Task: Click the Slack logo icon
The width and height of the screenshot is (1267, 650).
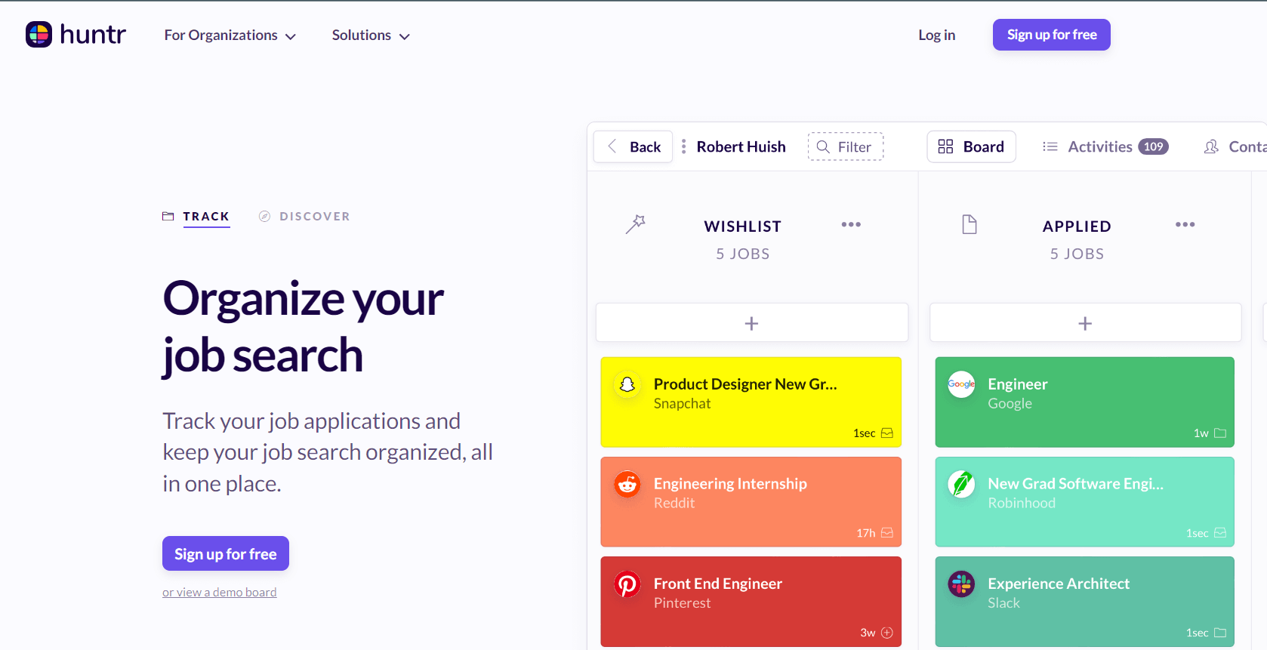Action: [961, 584]
